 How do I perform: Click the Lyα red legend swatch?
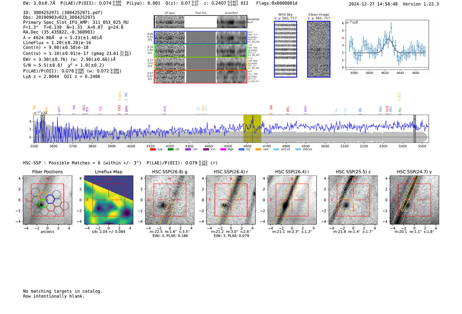pos(152,149)
